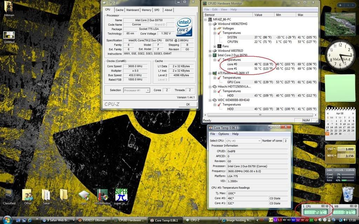
Task: Open the Recycle Bin
Action: [x=348, y=193]
